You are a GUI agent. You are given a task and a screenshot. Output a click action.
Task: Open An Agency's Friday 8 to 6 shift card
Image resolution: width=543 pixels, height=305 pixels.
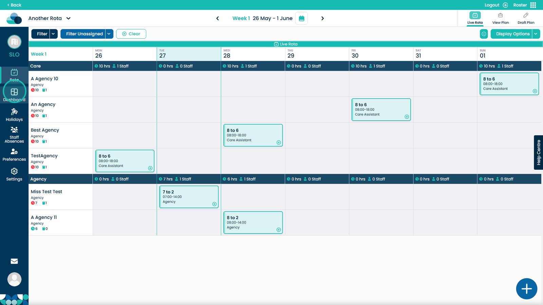click(381, 109)
